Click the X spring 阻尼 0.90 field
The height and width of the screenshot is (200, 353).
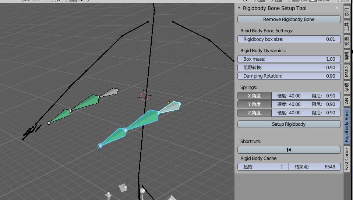(323, 96)
